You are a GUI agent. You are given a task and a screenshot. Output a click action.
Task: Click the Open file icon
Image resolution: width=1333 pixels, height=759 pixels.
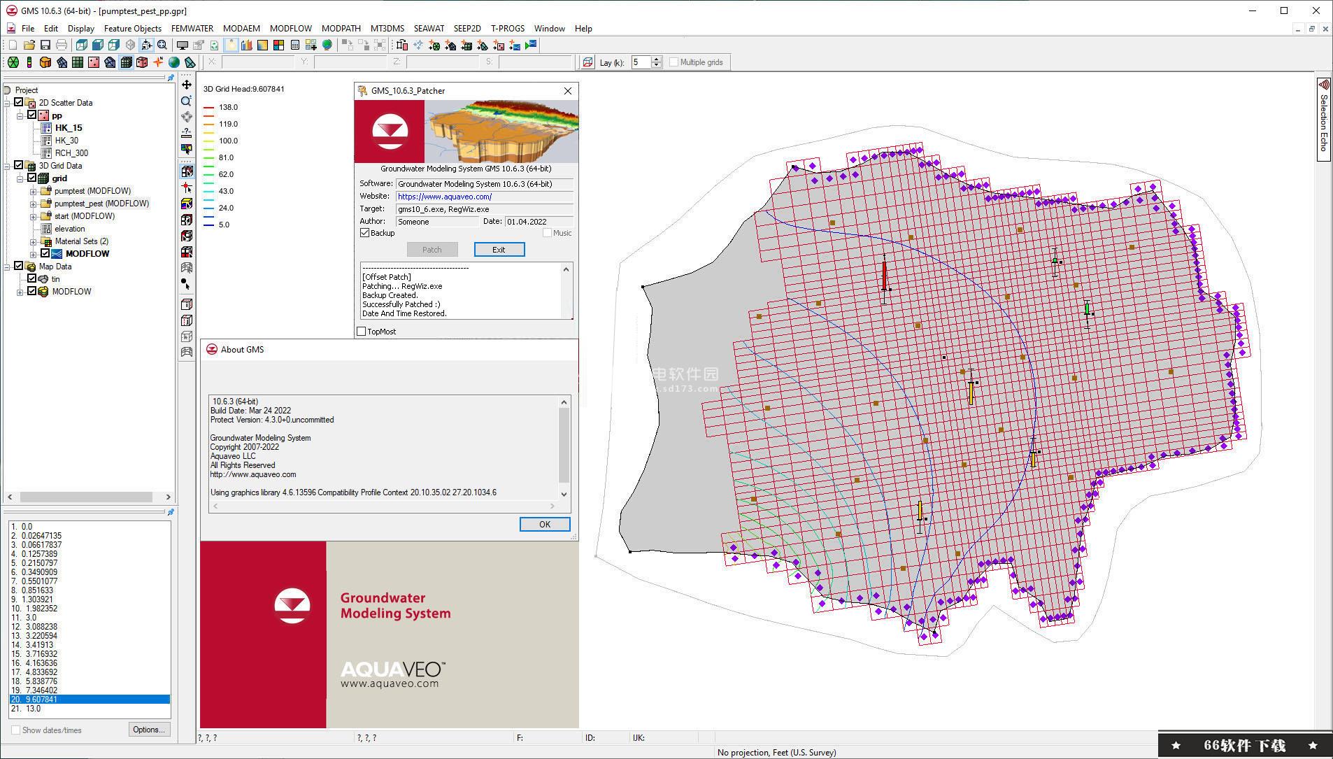click(29, 45)
